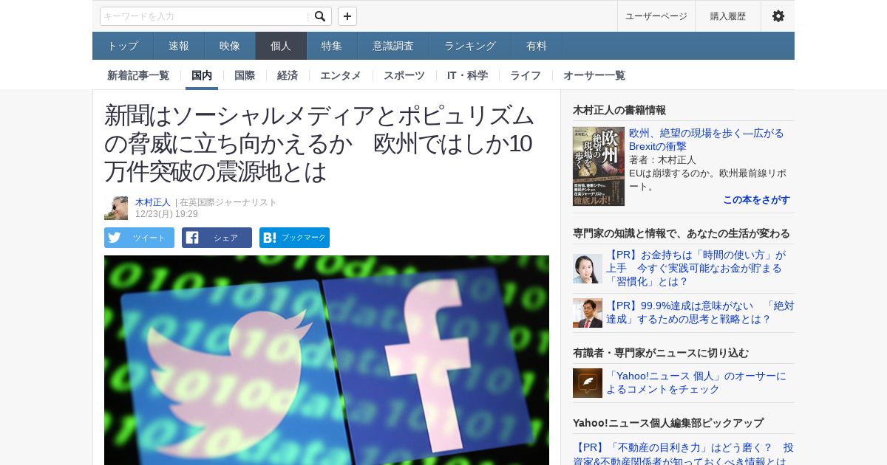Image resolution: width=887 pixels, height=465 pixels.
Task: Click the Facebook logo on share button
Action: tap(192, 238)
